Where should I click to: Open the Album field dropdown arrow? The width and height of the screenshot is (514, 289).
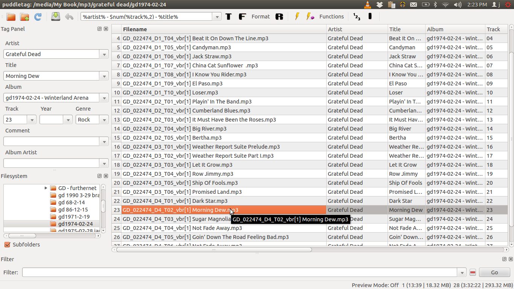pyautogui.click(x=104, y=98)
